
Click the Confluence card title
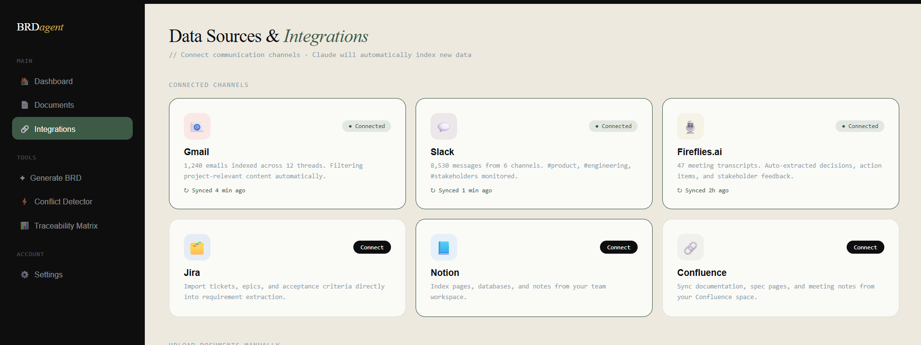pyautogui.click(x=701, y=273)
